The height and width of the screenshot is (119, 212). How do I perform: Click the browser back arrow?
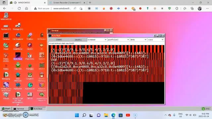pos(5,8)
